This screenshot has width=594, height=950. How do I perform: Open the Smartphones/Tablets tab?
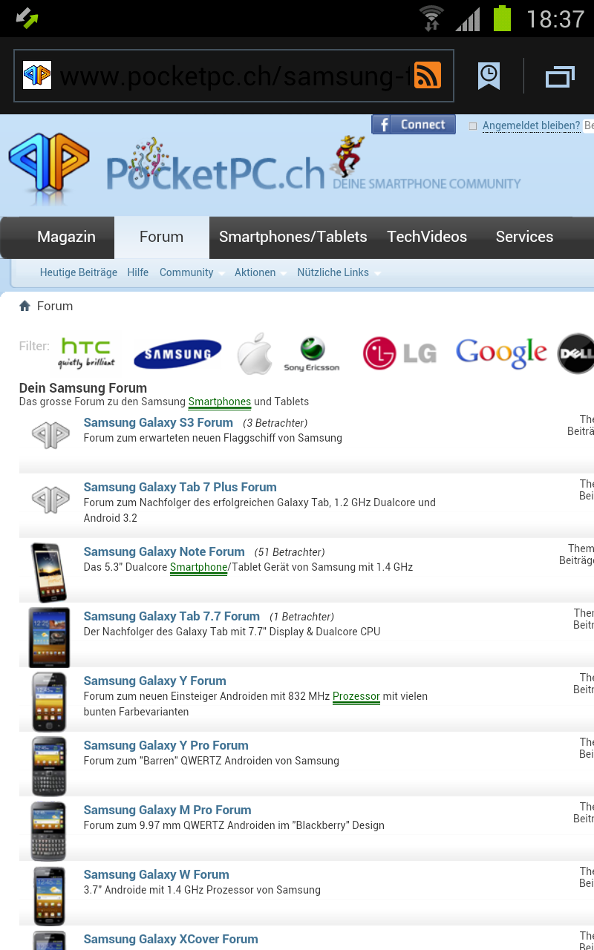(293, 237)
